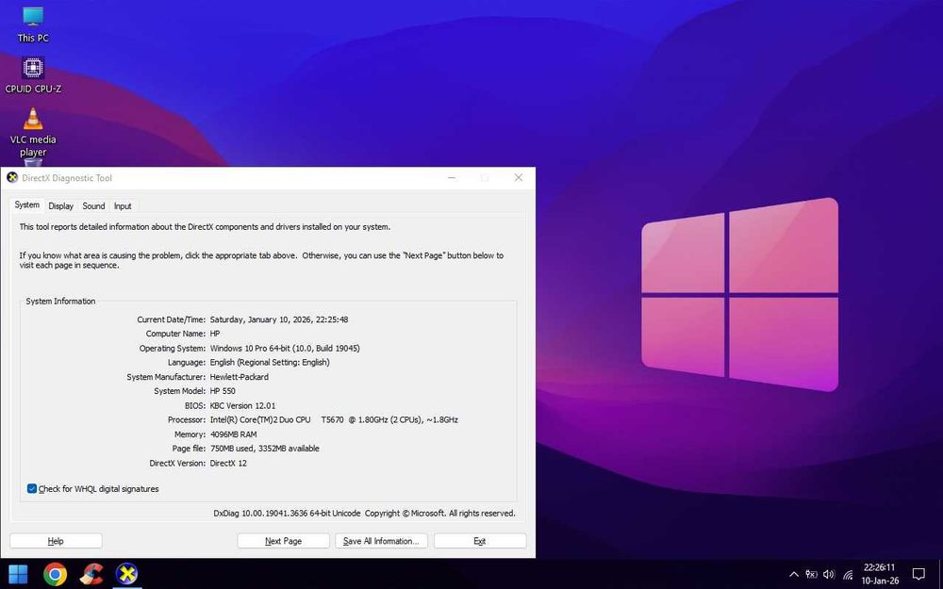Click the DxDiag 10.00.19041.3636 copyright text
The width and height of the screenshot is (943, 589).
coord(364,514)
